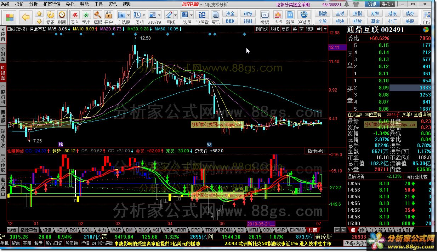Open the 扩展行情 menu
Viewport: 438px width, 252px height.
[52, 4]
